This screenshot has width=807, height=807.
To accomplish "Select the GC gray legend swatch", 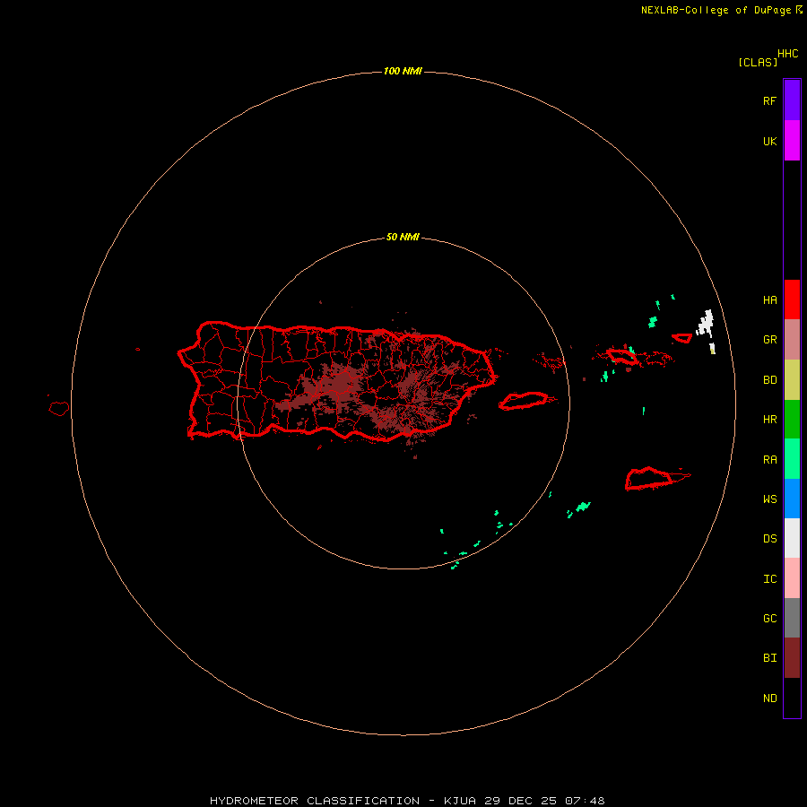I will [792, 618].
